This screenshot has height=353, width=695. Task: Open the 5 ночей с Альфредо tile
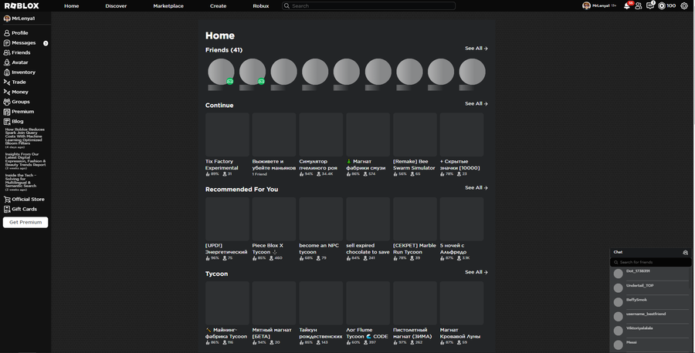[462, 229]
